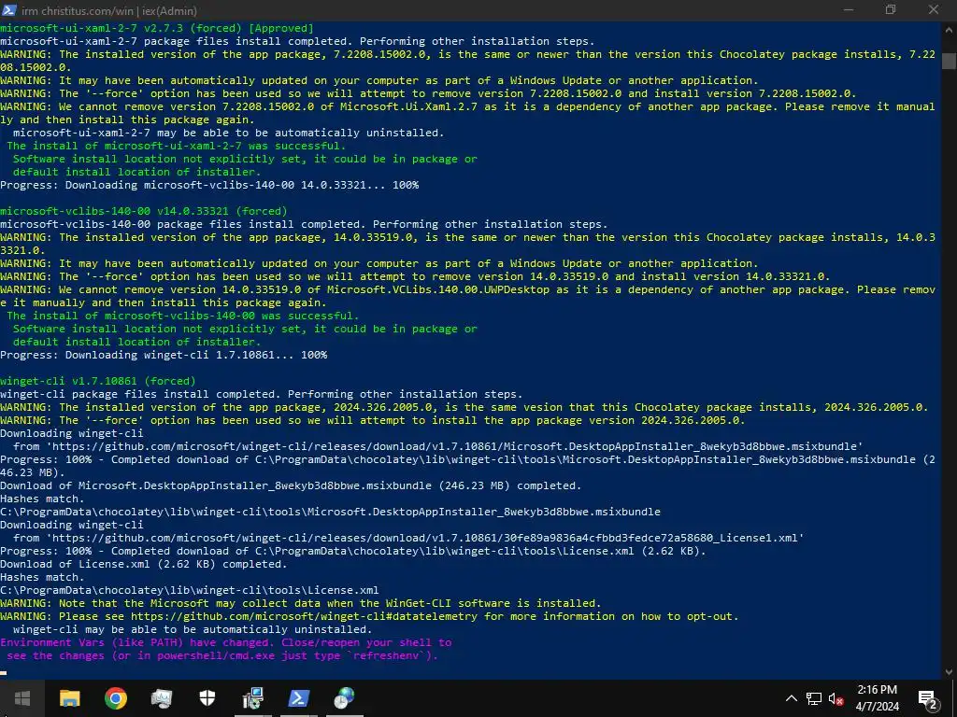Show hidden system tray icons
This screenshot has width=957, height=717.
click(x=791, y=698)
